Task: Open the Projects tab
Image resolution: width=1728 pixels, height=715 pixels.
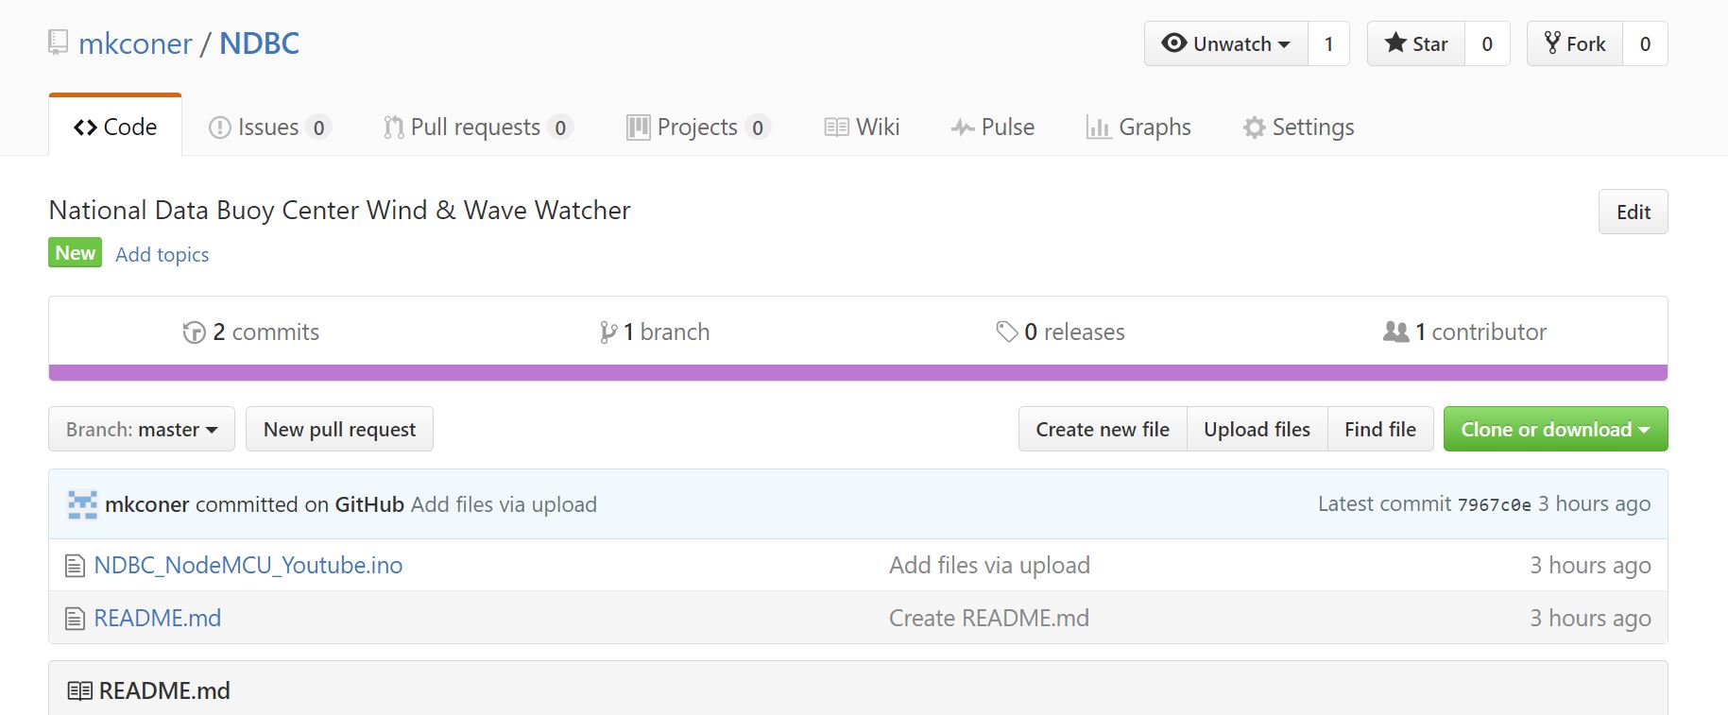Action: click(x=698, y=127)
